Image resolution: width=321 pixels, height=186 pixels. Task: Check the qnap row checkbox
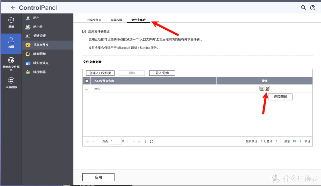pyautogui.click(x=86, y=88)
